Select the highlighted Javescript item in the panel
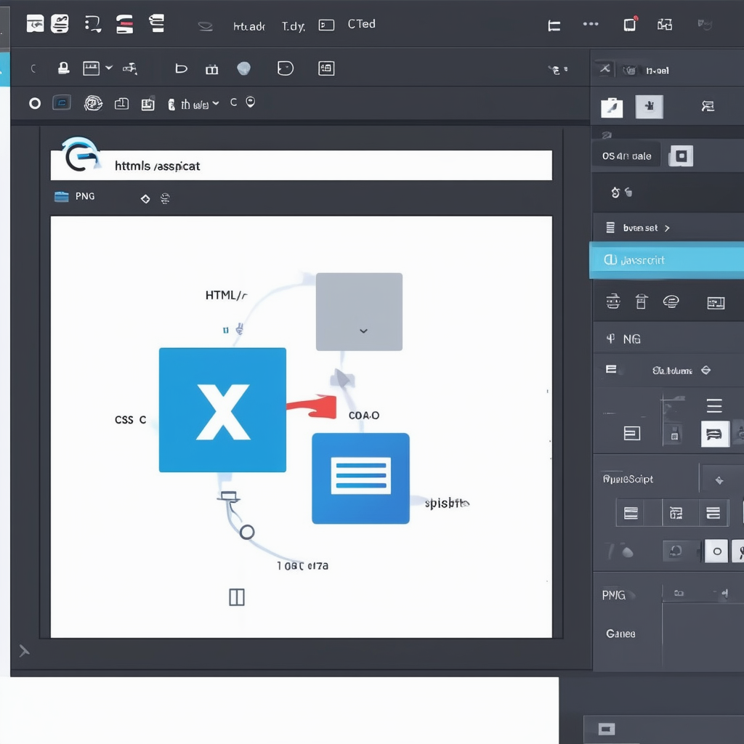This screenshot has width=744, height=744. pyautogui.click(x=666, y=260)
